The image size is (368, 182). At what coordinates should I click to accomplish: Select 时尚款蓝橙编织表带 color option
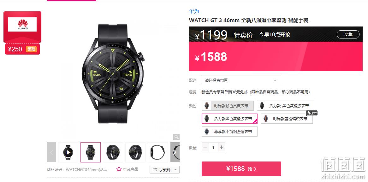click(x=287, y=119)
